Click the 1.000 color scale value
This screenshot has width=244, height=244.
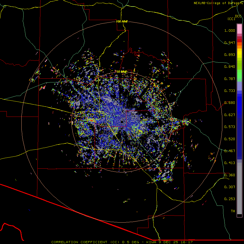[230, 30]
